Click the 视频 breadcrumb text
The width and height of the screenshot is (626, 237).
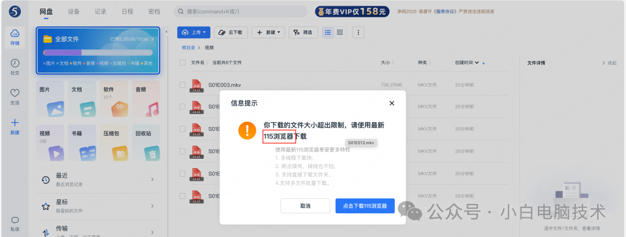209,48
